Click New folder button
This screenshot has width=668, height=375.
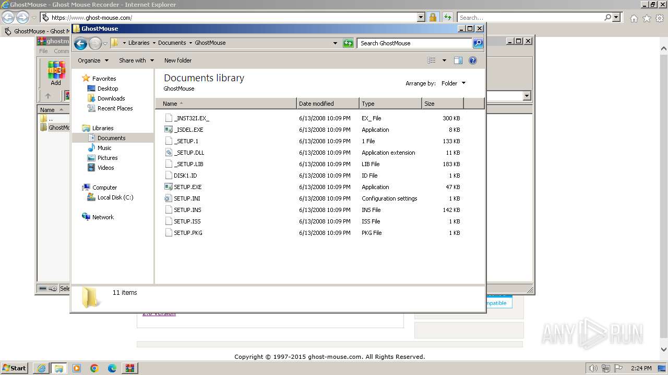coord(178,60)
